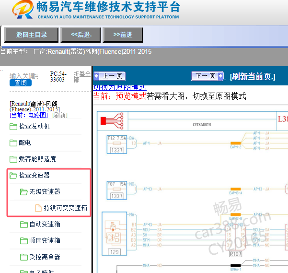288x273 pixels.
Task: Collapse all tree items with 折叠全部
Action: (x=82, y=77)
